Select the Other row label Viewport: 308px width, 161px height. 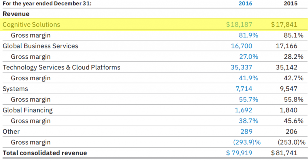[x=11, y=132]
